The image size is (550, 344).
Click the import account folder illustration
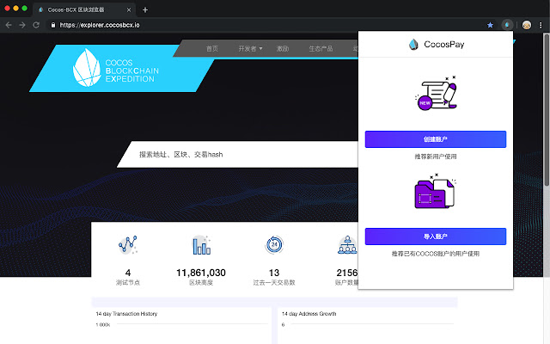click(435, 191)
